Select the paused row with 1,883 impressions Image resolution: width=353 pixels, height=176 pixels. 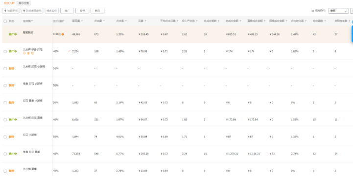(5, 103)
